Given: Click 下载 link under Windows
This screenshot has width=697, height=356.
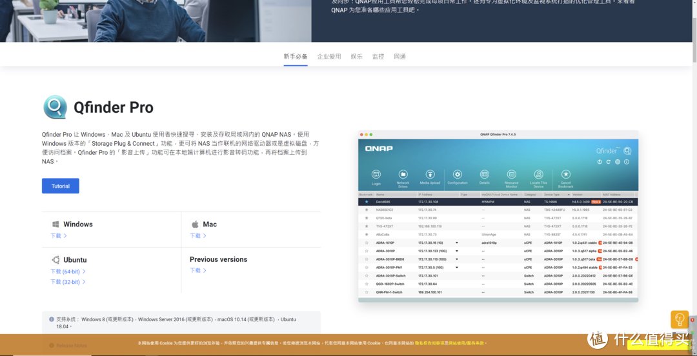Looking at the screenshot, I should 58,235.
